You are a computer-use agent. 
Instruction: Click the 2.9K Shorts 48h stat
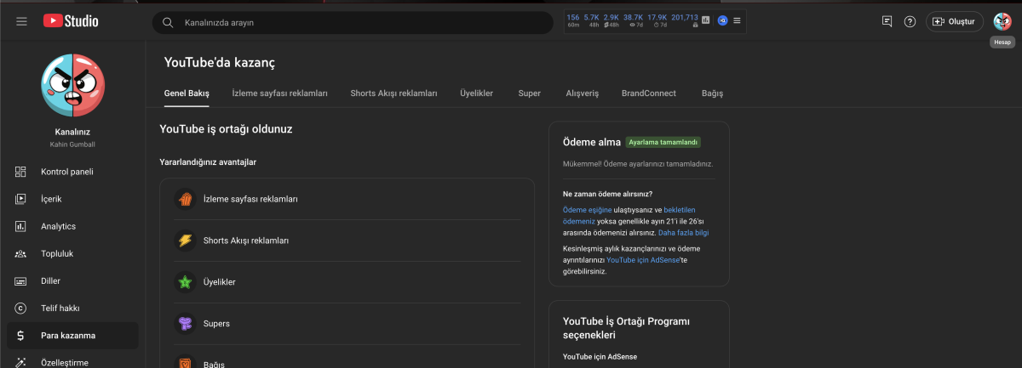click(x=611, y=20)
